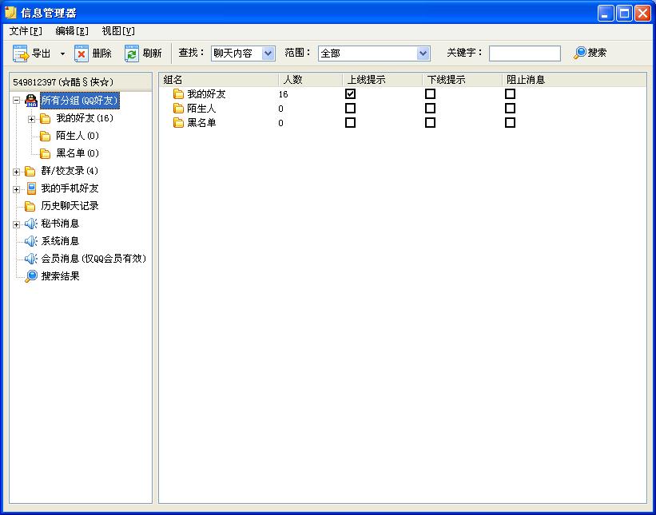The width and height of the screenshot is (656, 515).
Task: Select 我的好友 name in list
Action: coord(206,94)
